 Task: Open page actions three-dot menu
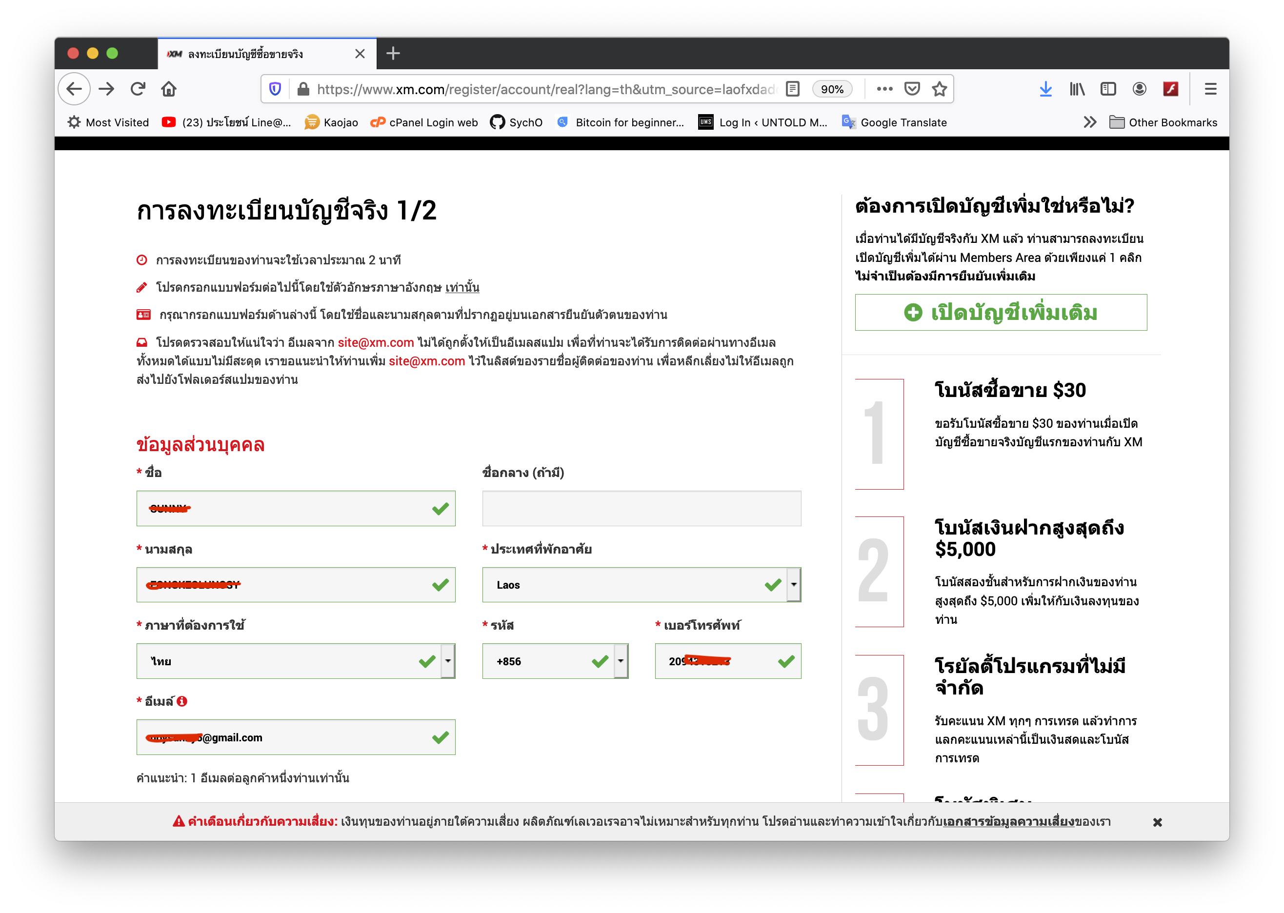click(x=884, y=89)
